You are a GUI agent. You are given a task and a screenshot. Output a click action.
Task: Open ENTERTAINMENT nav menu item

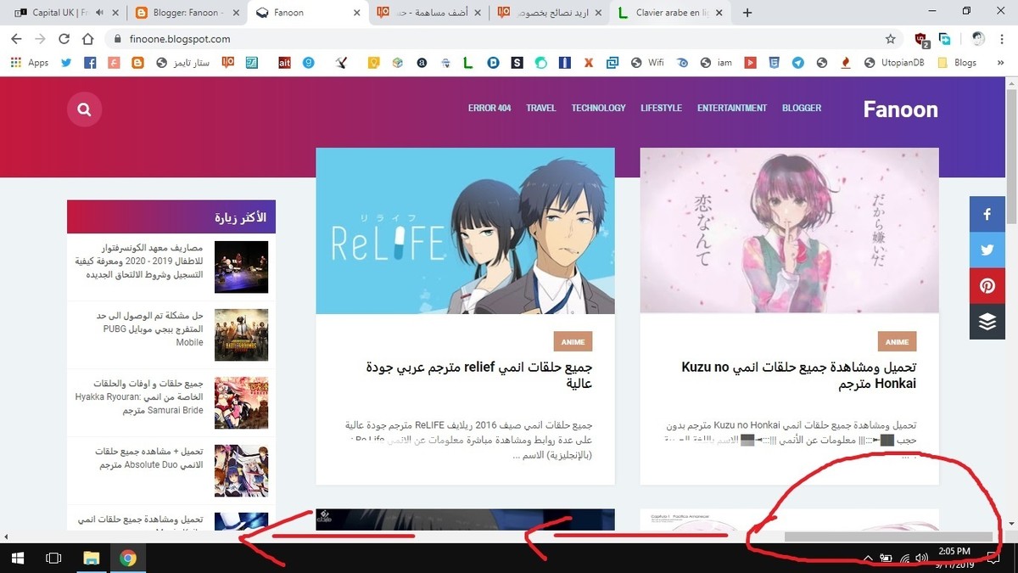click(731, 108)
